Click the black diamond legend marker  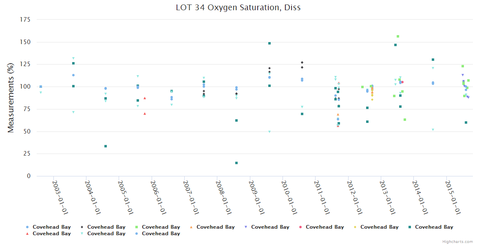click(82, 227)
